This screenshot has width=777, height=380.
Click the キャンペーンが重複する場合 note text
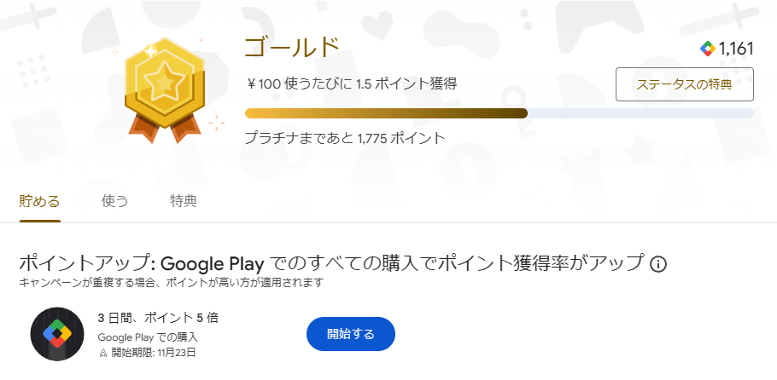pos(171,282)
